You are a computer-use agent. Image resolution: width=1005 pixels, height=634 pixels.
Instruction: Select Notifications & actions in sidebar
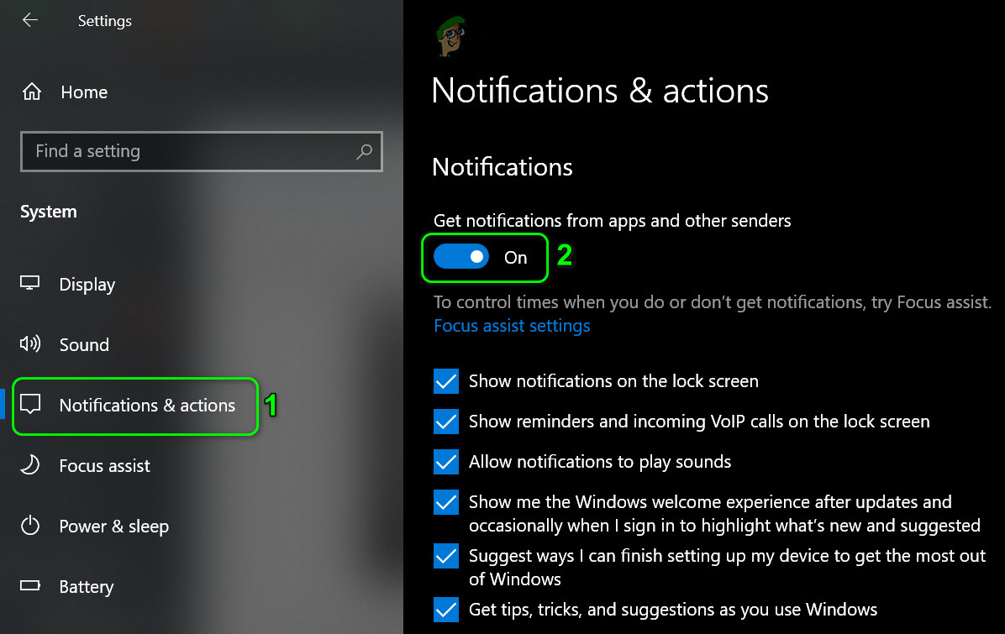[147, 406]
